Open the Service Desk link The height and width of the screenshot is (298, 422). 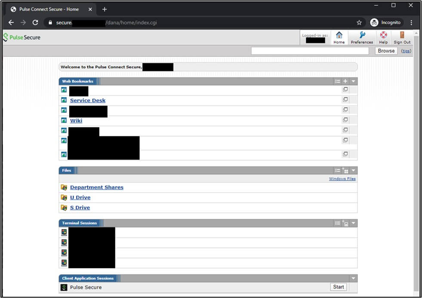tap(88, 100)
